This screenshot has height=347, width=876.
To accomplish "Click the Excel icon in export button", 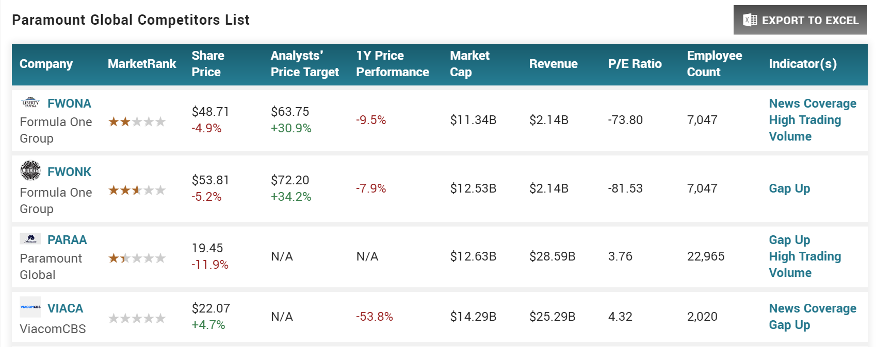I will pos(750,20).
